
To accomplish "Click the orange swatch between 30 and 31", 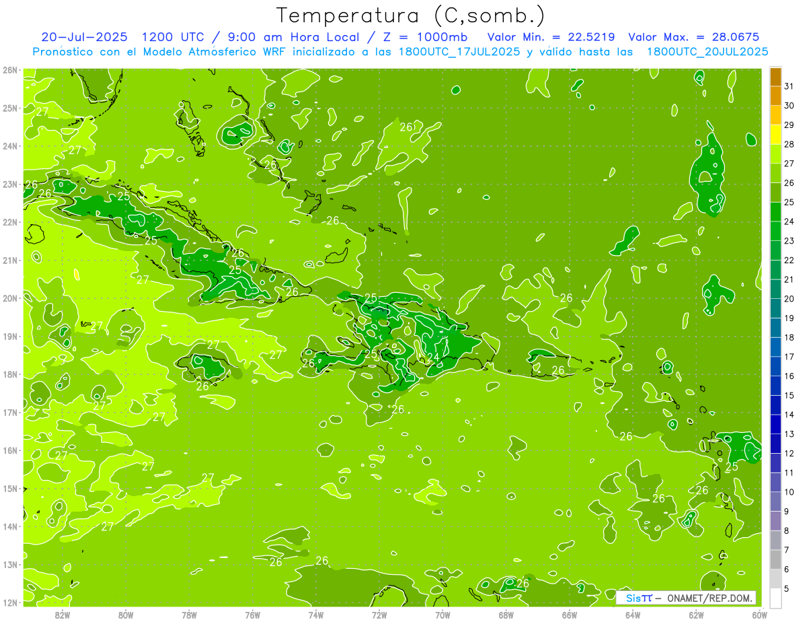I will pos(775,96).
